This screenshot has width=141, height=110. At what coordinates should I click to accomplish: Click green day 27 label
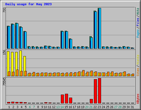116,107
